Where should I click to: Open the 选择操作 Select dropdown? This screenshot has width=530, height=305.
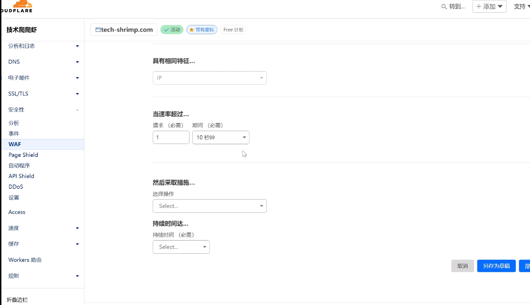point(209,206)
